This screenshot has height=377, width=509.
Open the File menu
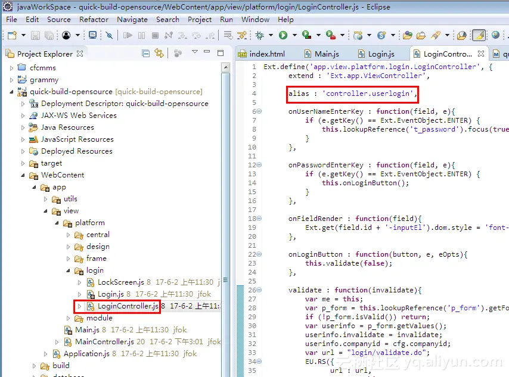(x=11, y=20)
